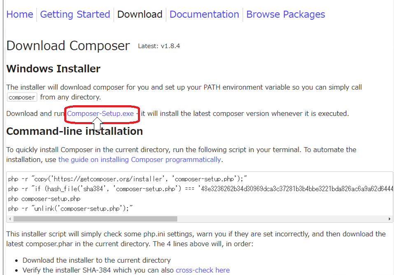Open the Documentation navigation tab

coord(204,14)
